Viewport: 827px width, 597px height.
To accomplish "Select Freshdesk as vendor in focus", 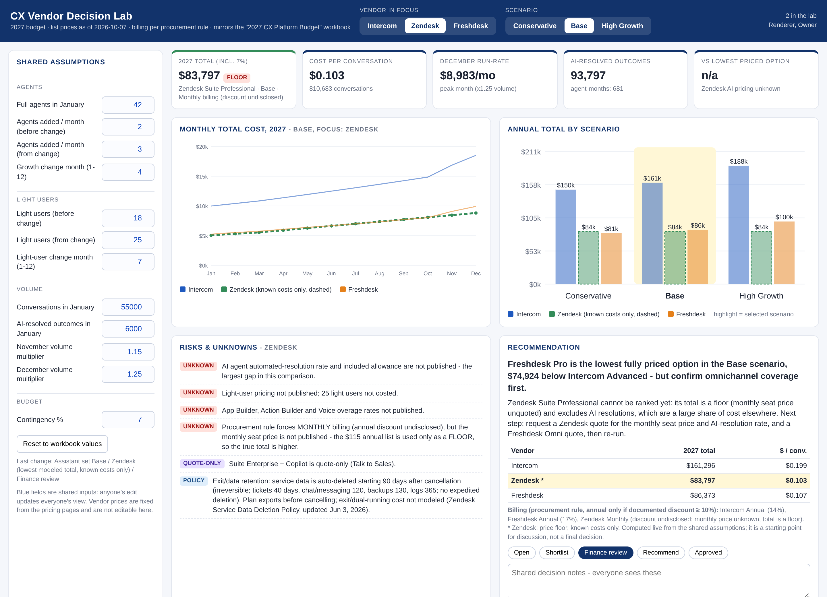I will click(470, 26).
